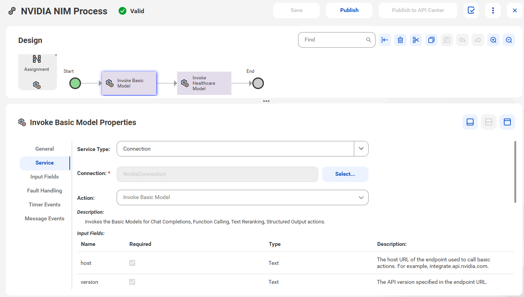Open the Fault Handling tab

45,191
